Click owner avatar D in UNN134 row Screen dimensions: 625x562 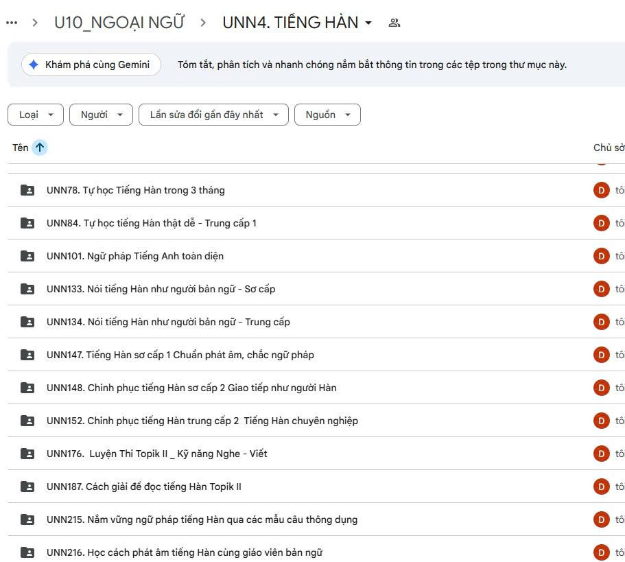click(602, 322)
